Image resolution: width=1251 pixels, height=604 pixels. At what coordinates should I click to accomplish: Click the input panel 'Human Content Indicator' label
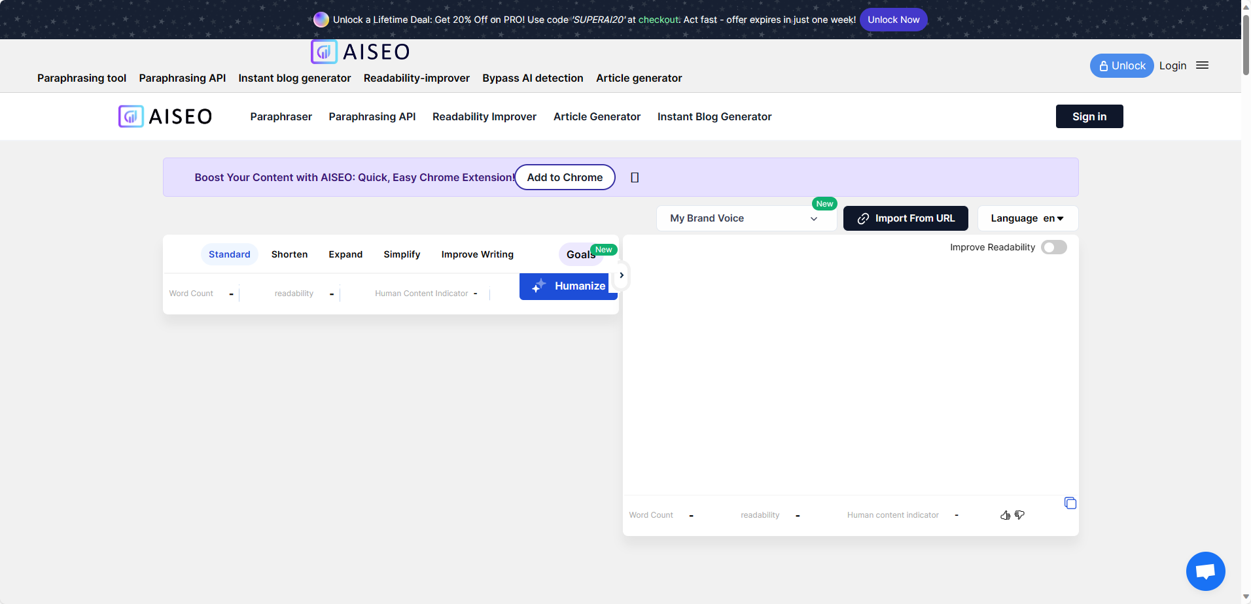pyautogui.click(x=421, y=294)
